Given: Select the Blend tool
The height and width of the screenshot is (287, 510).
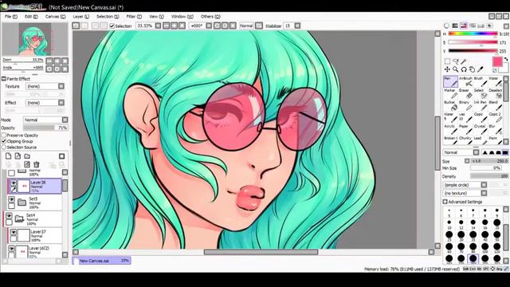Looking at the screenshot, I should click(x=496, y=105).
